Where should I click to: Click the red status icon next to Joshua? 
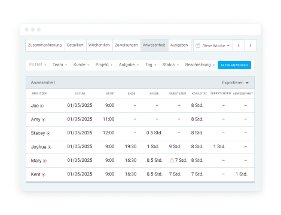coord(50,148)
